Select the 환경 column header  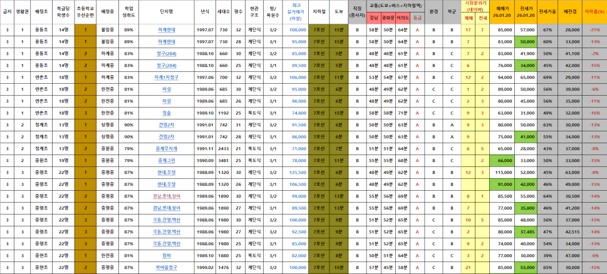pyautogui.click(x=433, y=12)
